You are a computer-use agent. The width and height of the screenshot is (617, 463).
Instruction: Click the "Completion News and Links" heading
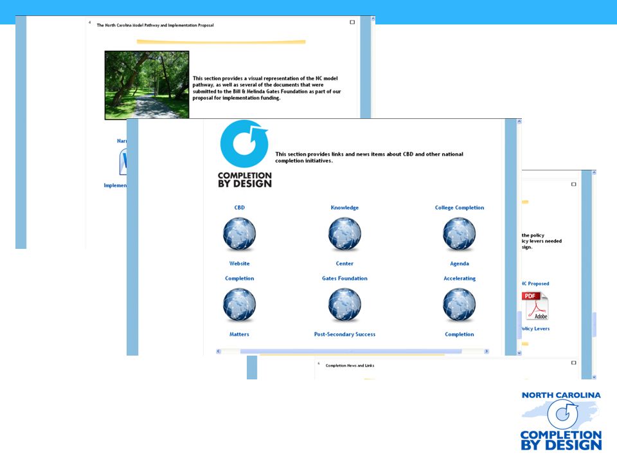coord(350,365)
